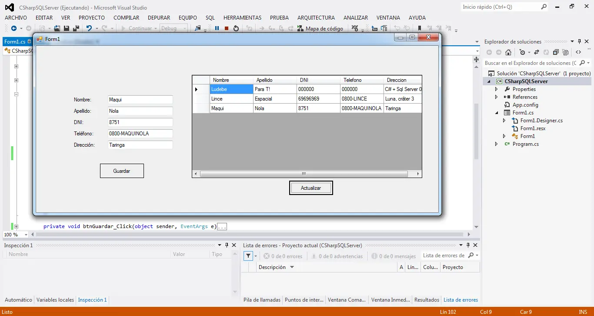Click the bookmark icon in the toolbar
This screenshot has height=316, width=594.
419,28
